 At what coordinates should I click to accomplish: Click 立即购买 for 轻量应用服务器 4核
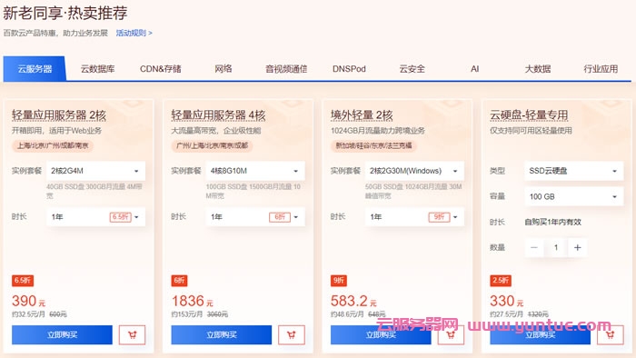(x=222, y=335)
